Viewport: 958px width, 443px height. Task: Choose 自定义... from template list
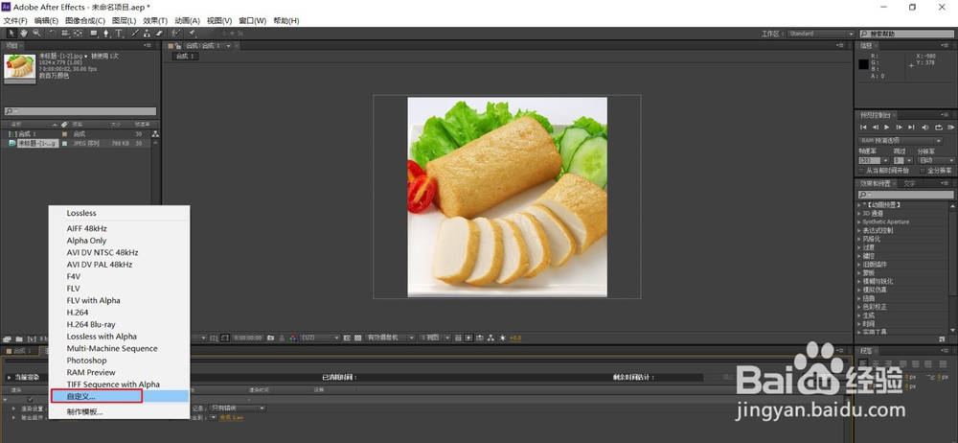(x=119, y=397)
